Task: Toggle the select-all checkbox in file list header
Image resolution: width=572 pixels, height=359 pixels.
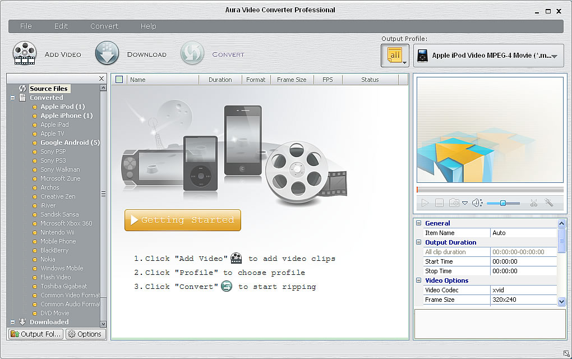Action: click(x=119, y=79)
